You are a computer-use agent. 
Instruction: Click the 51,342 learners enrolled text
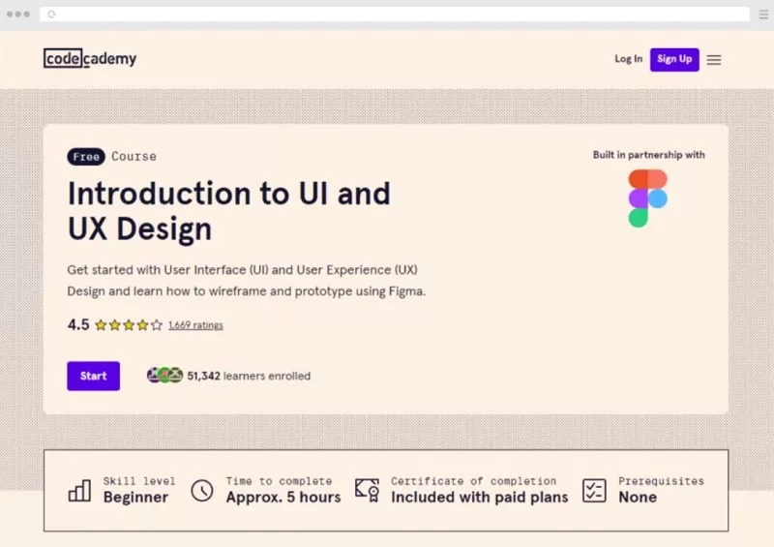coord(249,376)
